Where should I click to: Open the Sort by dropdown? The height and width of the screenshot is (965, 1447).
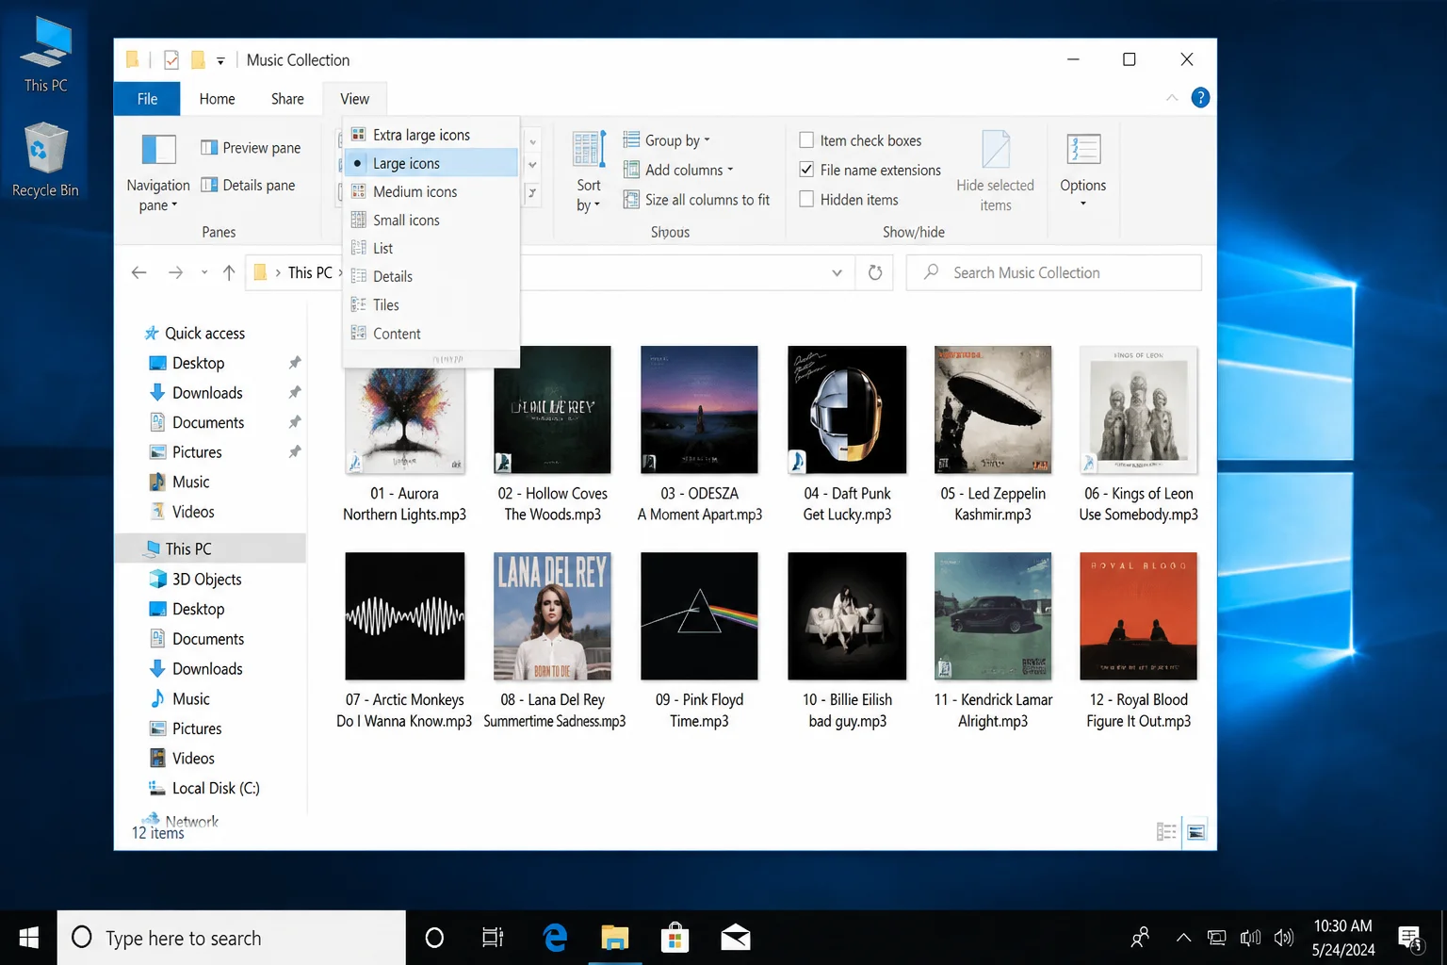pos(589,172)
